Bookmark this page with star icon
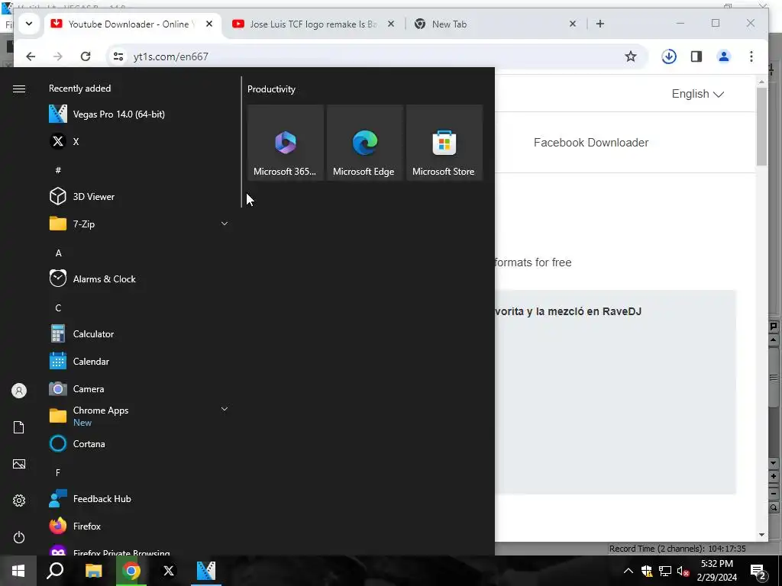 630,56
